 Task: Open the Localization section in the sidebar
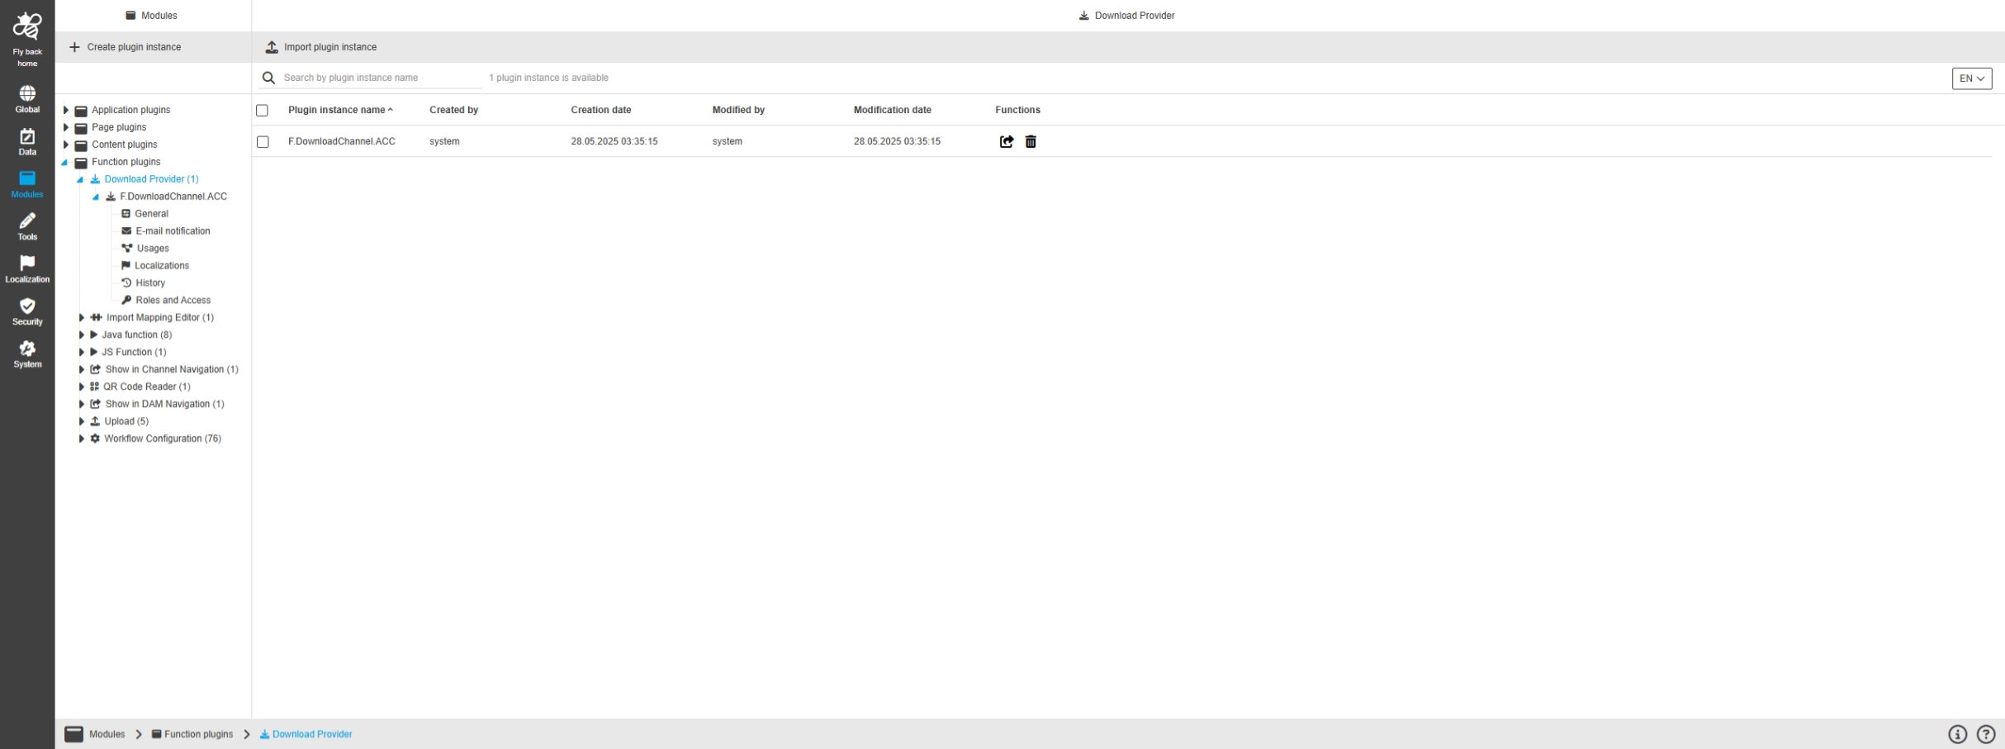tap(27, 269)
